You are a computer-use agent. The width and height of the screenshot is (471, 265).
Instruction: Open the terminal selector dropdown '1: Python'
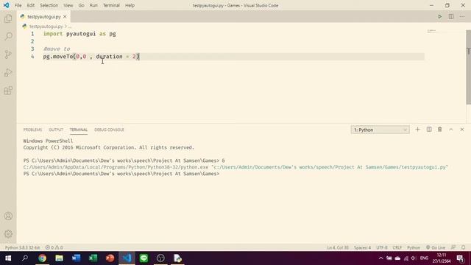tap(380, 130)
